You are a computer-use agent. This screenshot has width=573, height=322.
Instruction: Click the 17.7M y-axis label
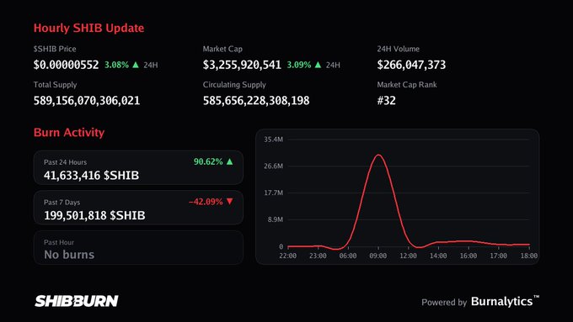click(273, 193)
